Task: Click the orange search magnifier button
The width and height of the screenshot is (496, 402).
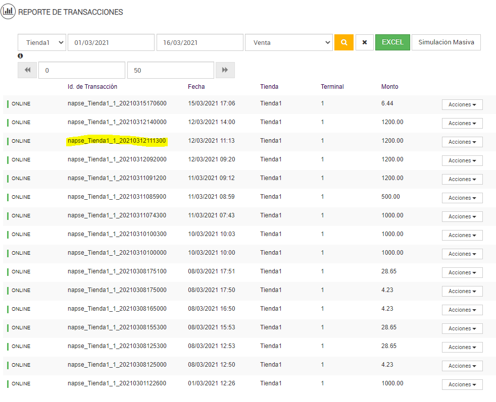Action: point(343,42)
